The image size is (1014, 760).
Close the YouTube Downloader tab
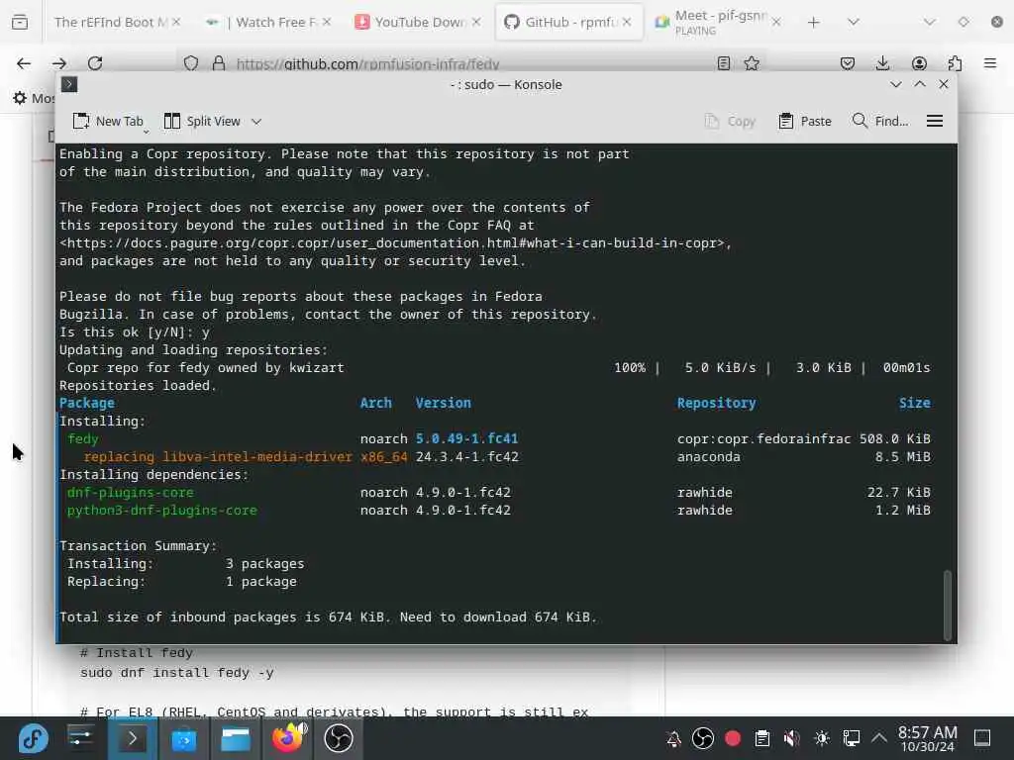tap(476, 22)
